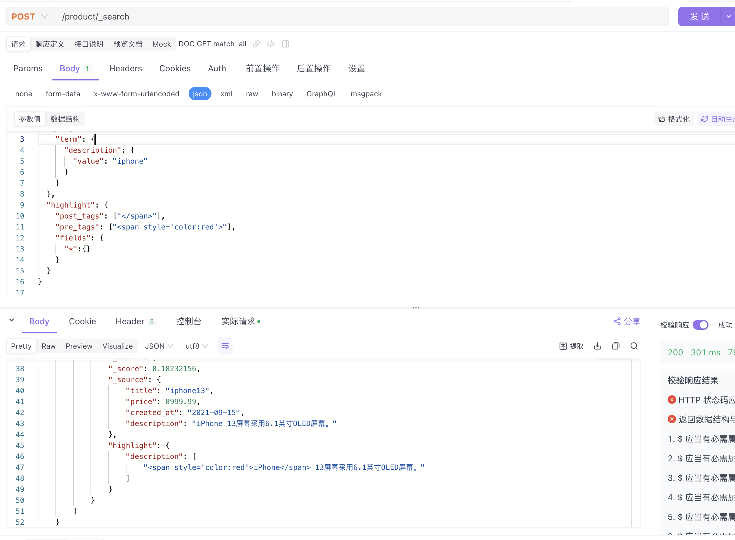Select the xml body type

[x=226, y=94]
